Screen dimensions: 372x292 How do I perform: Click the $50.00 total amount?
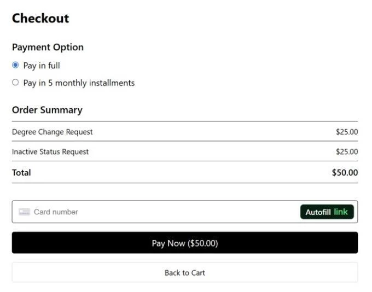click(345, 172)
